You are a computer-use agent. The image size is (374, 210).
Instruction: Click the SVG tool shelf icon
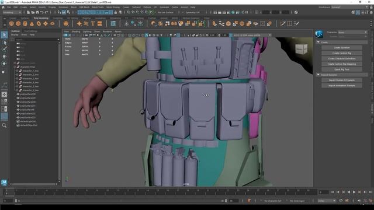click(x=100, y=23)
